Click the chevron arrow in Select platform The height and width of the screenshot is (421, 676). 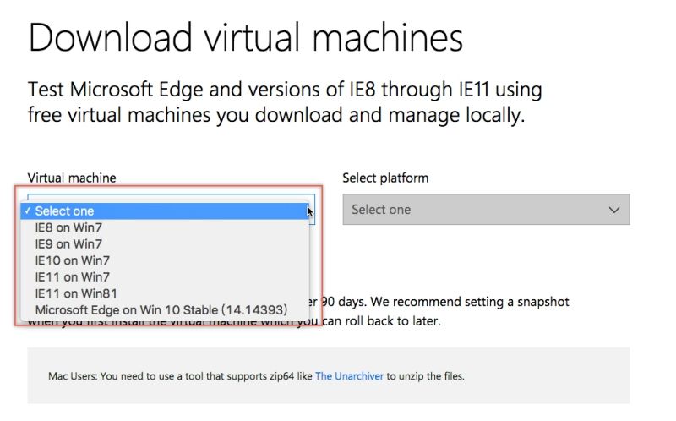pos(614,210)
